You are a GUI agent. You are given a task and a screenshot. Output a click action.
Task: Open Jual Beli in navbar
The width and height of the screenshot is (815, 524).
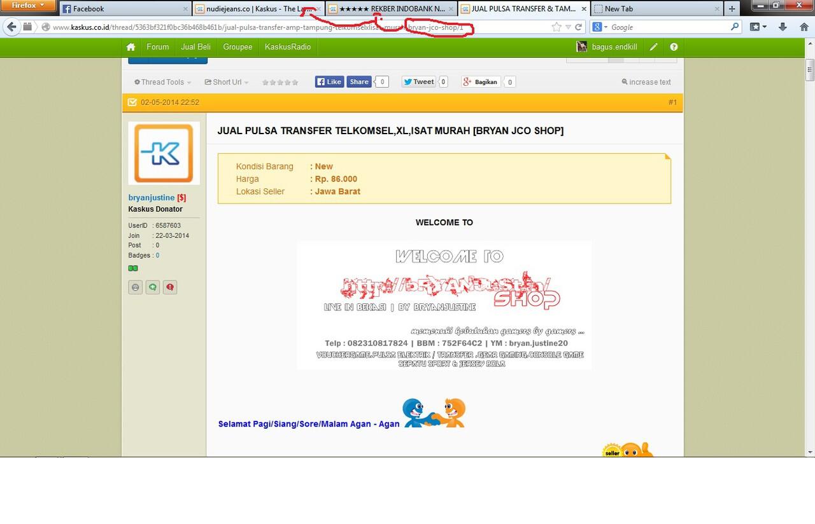coord(195,47)
